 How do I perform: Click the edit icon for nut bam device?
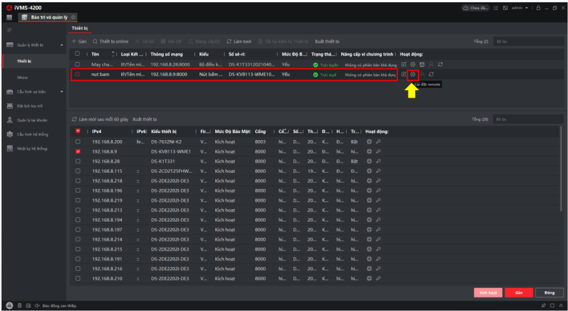point(404,74)
